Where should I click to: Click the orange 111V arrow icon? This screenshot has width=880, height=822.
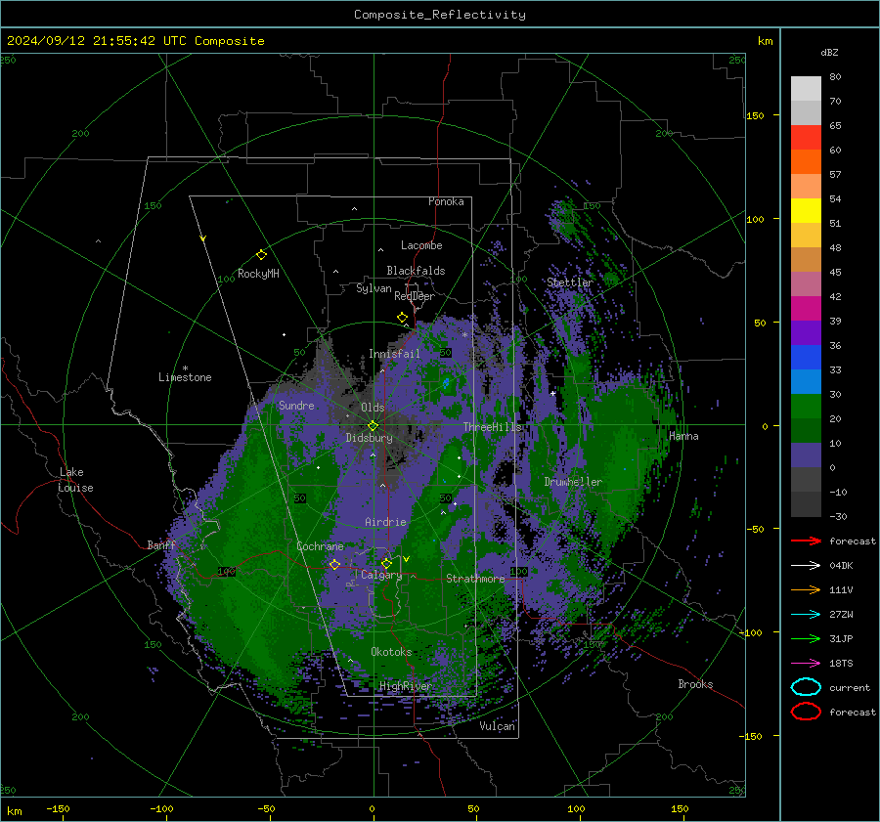pos(806,589)
